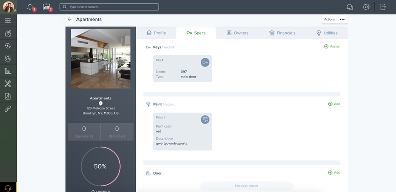Click the apartment kitchen photo
This screenshot has width=396, height=192.
point(101,59)
